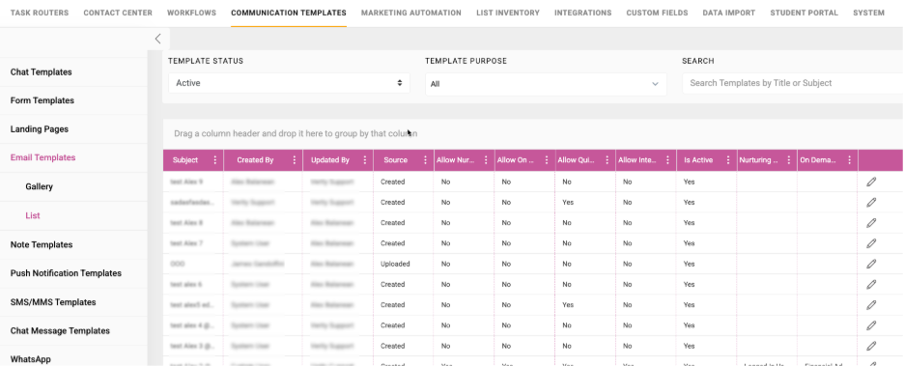The image size is (904, 366).
Task: Open Push Notification Templates in the sidebar
Action: pyautogui.click(x=66, y=273)
